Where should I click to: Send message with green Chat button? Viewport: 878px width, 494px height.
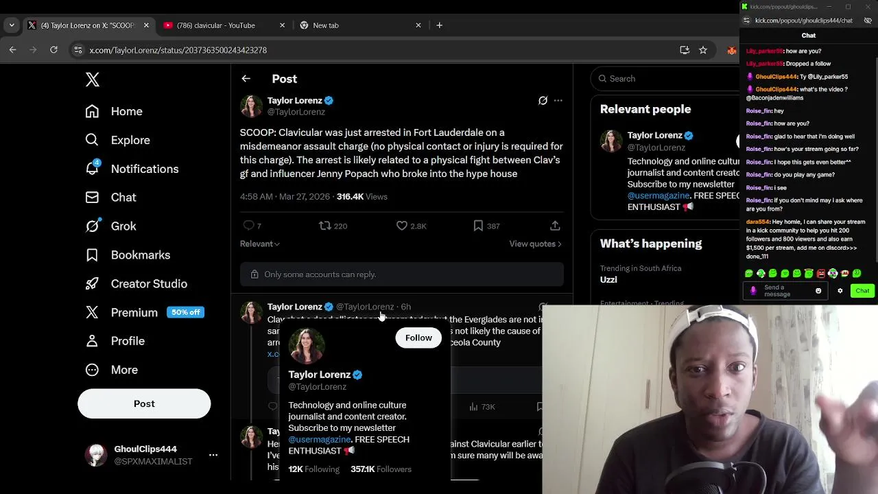click(862, 291)
